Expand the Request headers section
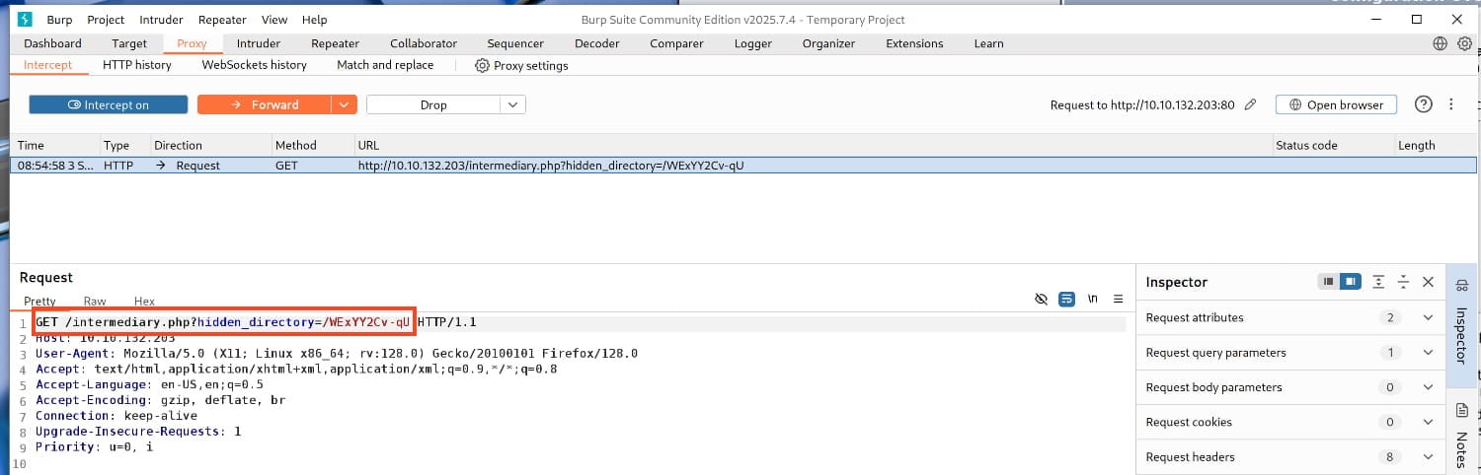Image resolution: width=1481 pixels, height=475 pixels. [1427, 457]
